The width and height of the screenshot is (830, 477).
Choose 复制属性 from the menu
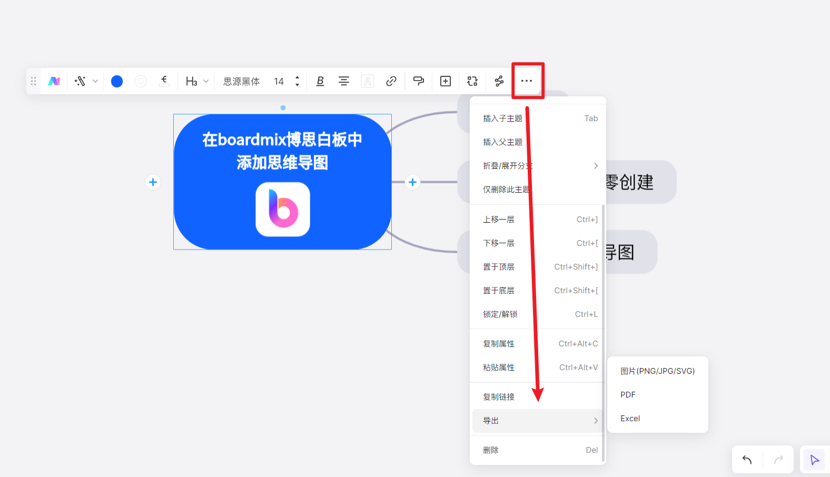(x=538, y=344)
